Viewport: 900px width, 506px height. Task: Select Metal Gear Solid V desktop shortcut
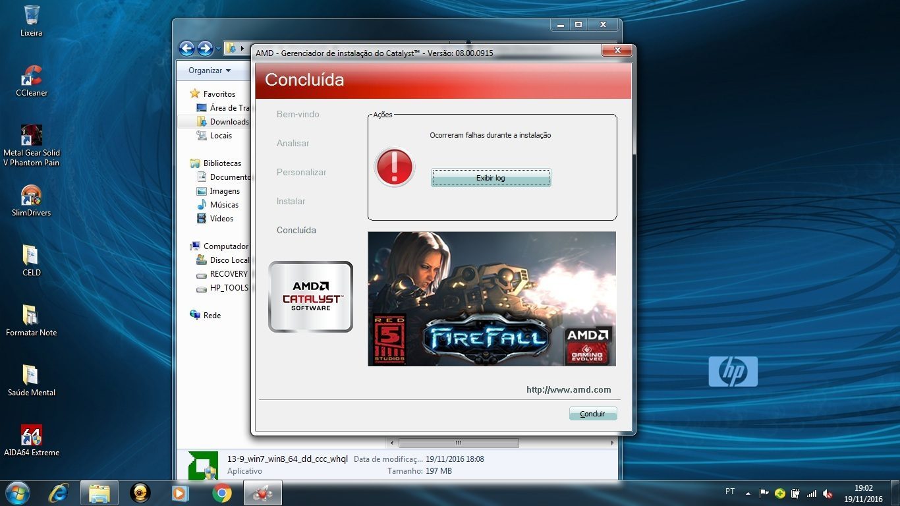click(31, 146)
